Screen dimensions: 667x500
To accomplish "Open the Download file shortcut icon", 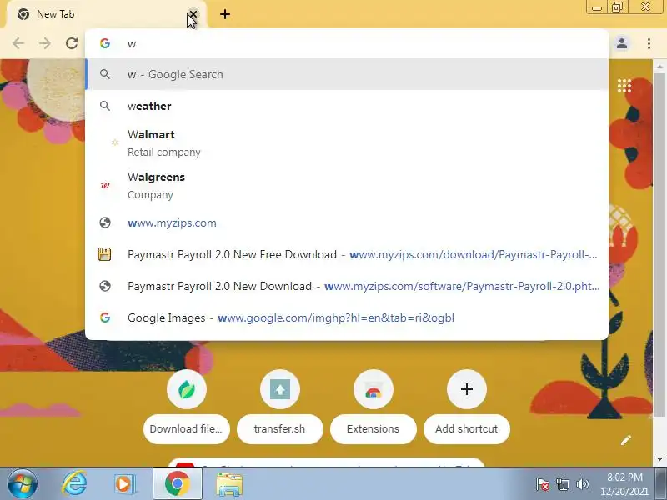I will coord(187,389).
